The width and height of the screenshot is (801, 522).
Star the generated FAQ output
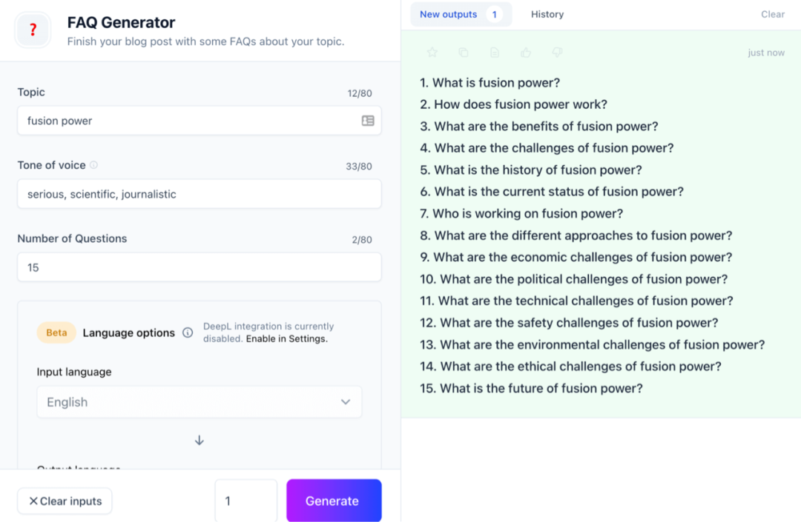click(x=432, y=53)
